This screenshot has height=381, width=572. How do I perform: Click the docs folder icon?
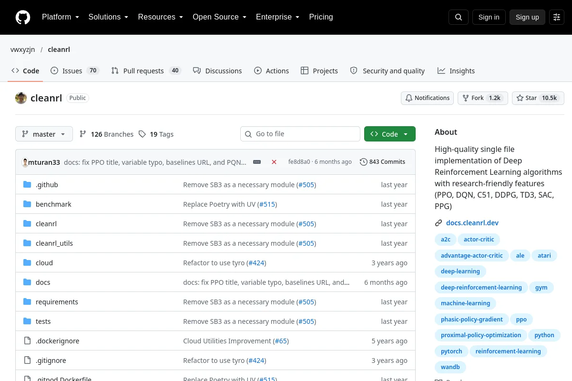click(x=27, y=282)
